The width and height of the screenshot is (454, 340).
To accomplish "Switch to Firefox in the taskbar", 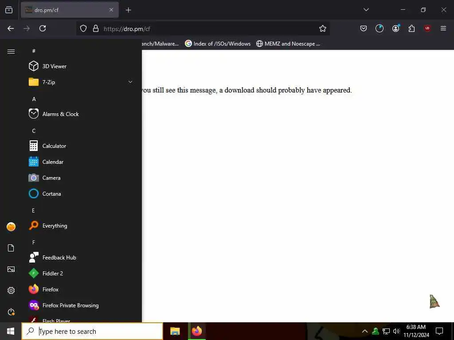I will pos(197,331).
